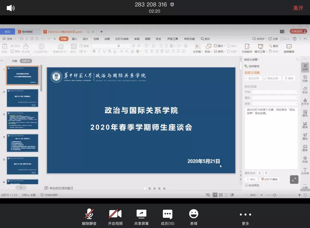
Task: Leave the meeting via 离开
Action: click(298, 8)
